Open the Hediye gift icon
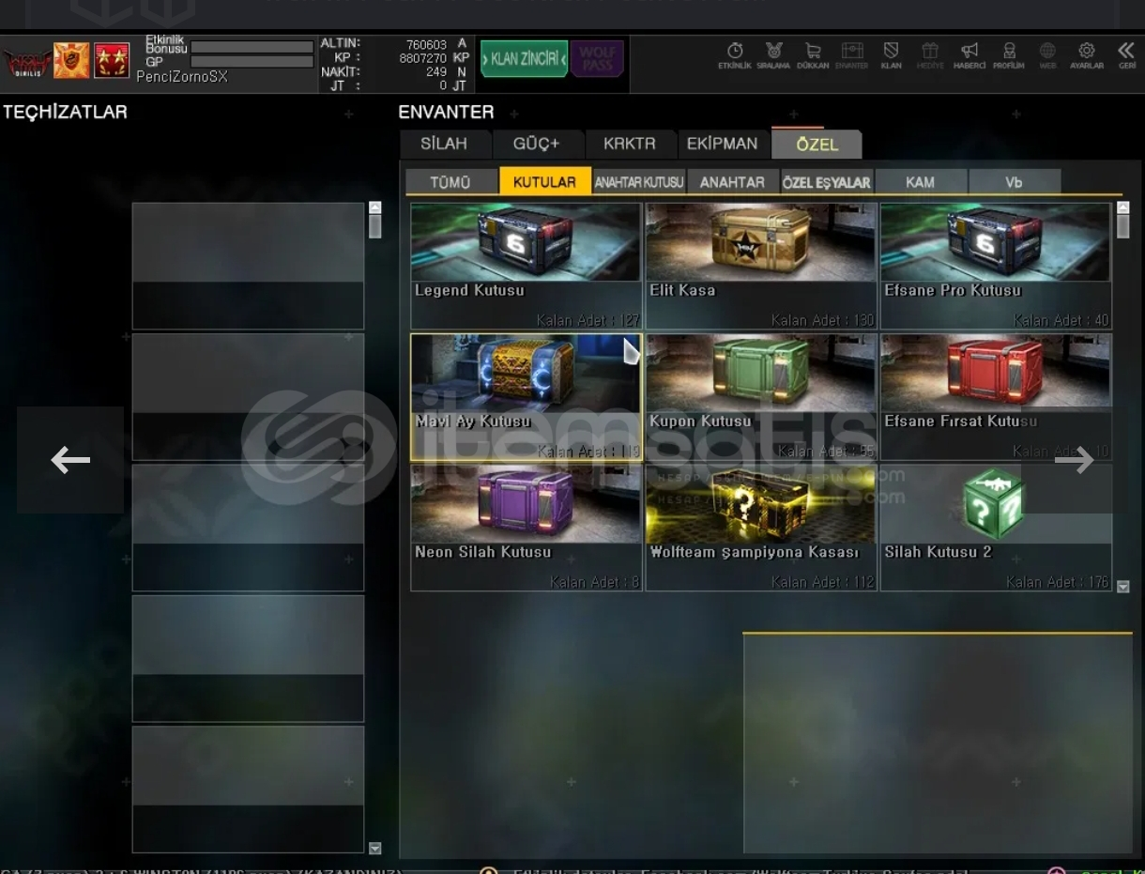 930,55
